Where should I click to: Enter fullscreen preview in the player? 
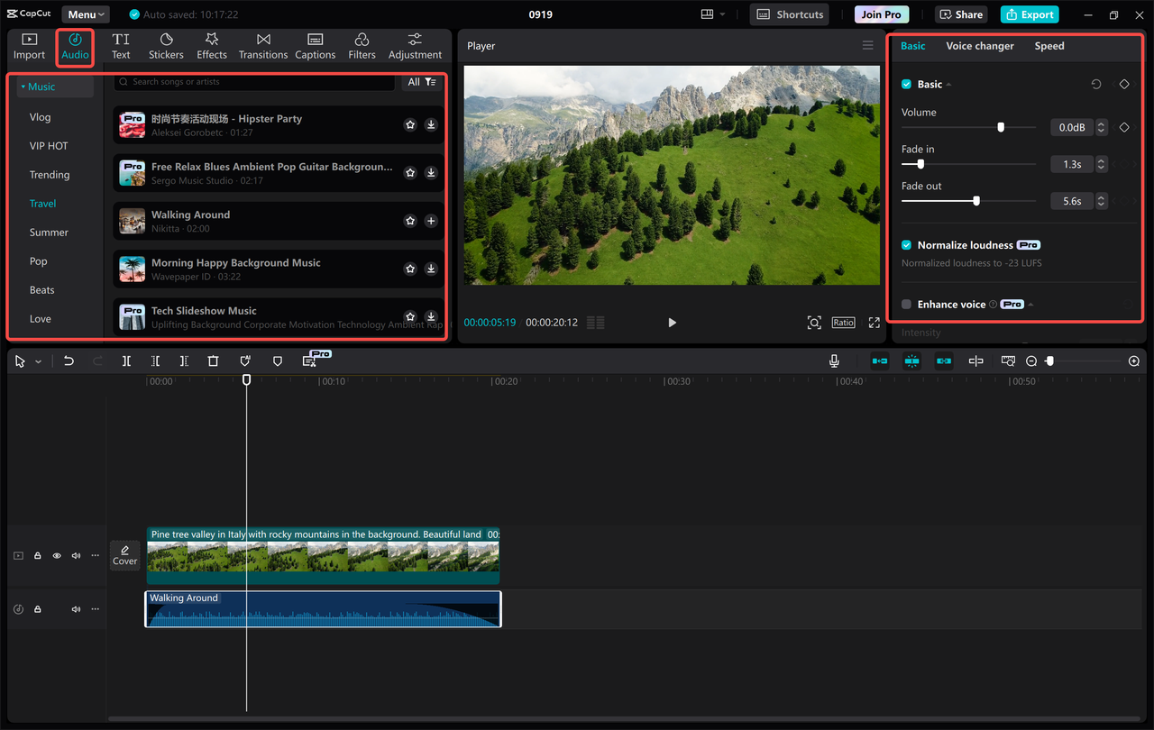pyautogui.click(x=874, y=323)
